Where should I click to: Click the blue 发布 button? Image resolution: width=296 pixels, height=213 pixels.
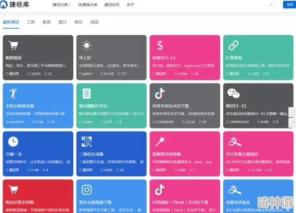click(x=290, y=4)
